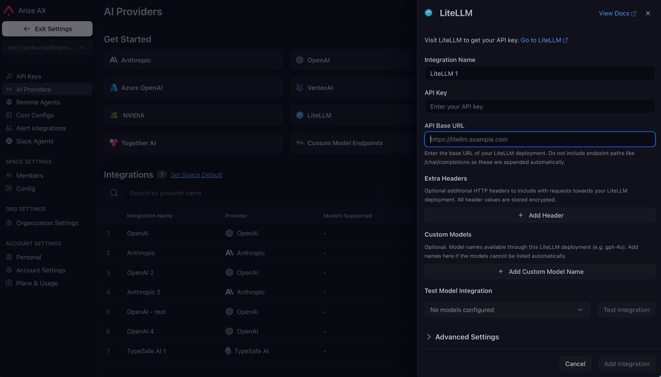Click the LiteLLM logo in panel header

[x=428, y=13]
